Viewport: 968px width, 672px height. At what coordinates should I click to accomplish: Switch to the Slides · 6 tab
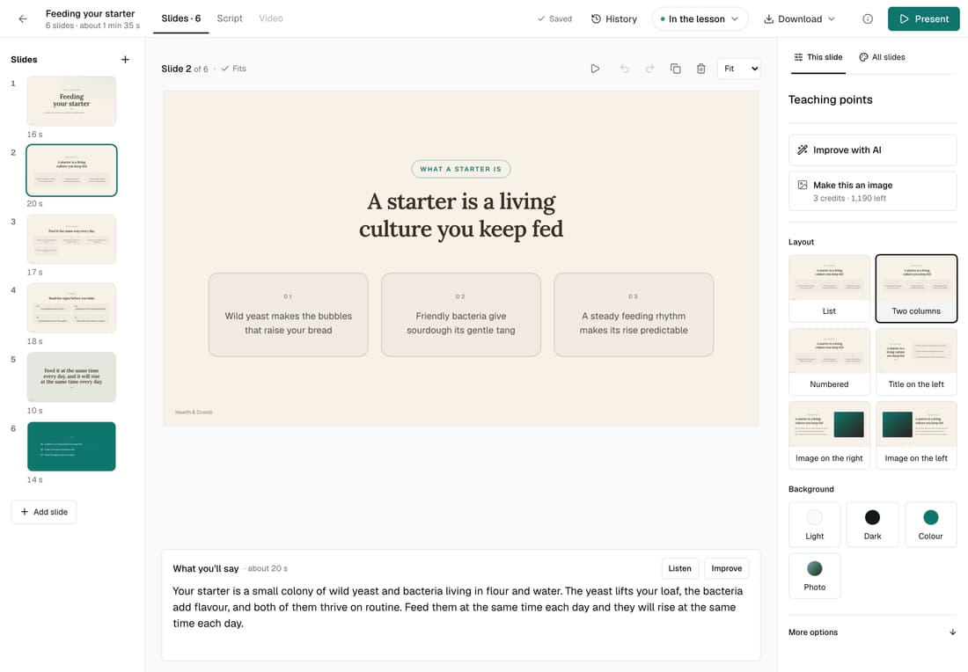coord(181,18)
